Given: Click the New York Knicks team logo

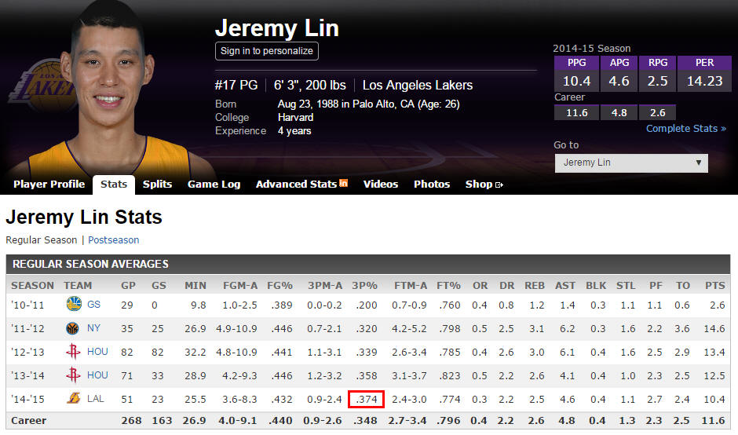Looking at the screenshot, I should tap(72, 328).
